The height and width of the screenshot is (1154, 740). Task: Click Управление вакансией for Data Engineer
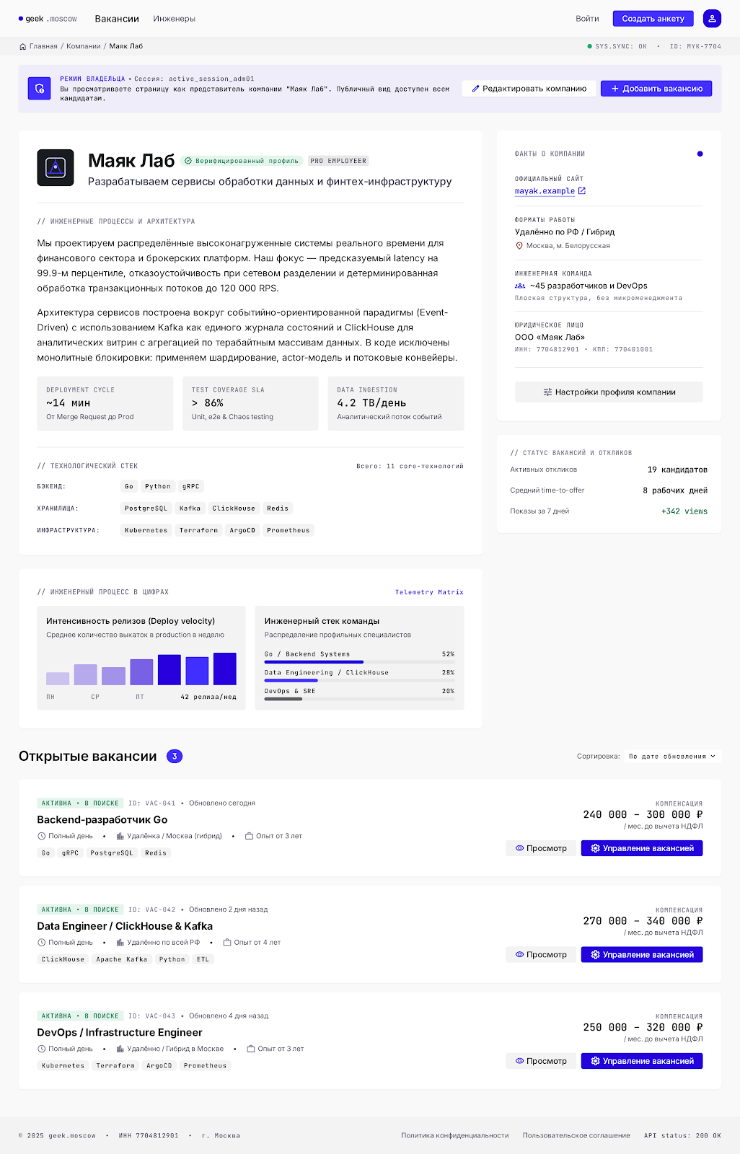click(642, 955)
